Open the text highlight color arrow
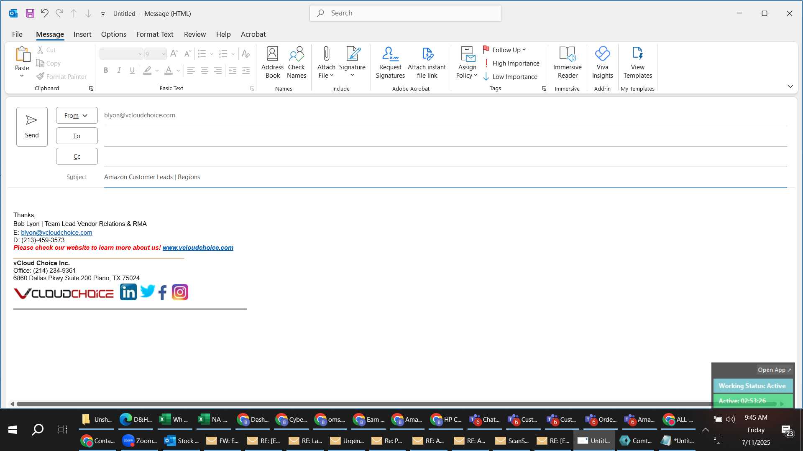Viewport: 803px width, 451px height. [157, 71]
